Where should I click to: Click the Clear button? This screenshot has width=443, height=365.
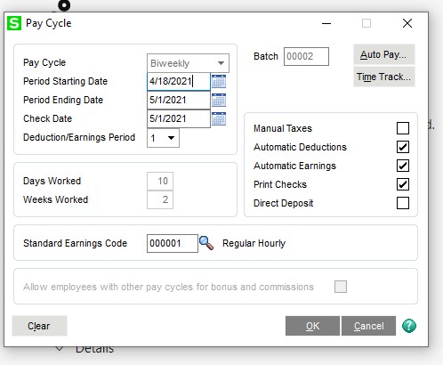pyautogui.click(x=39, y=326)
